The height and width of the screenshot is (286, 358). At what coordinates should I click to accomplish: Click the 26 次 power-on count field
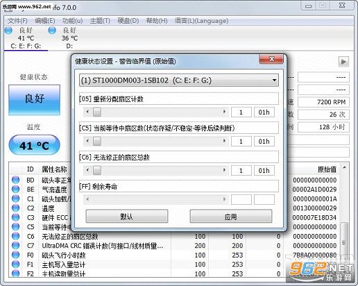(323, 115)
